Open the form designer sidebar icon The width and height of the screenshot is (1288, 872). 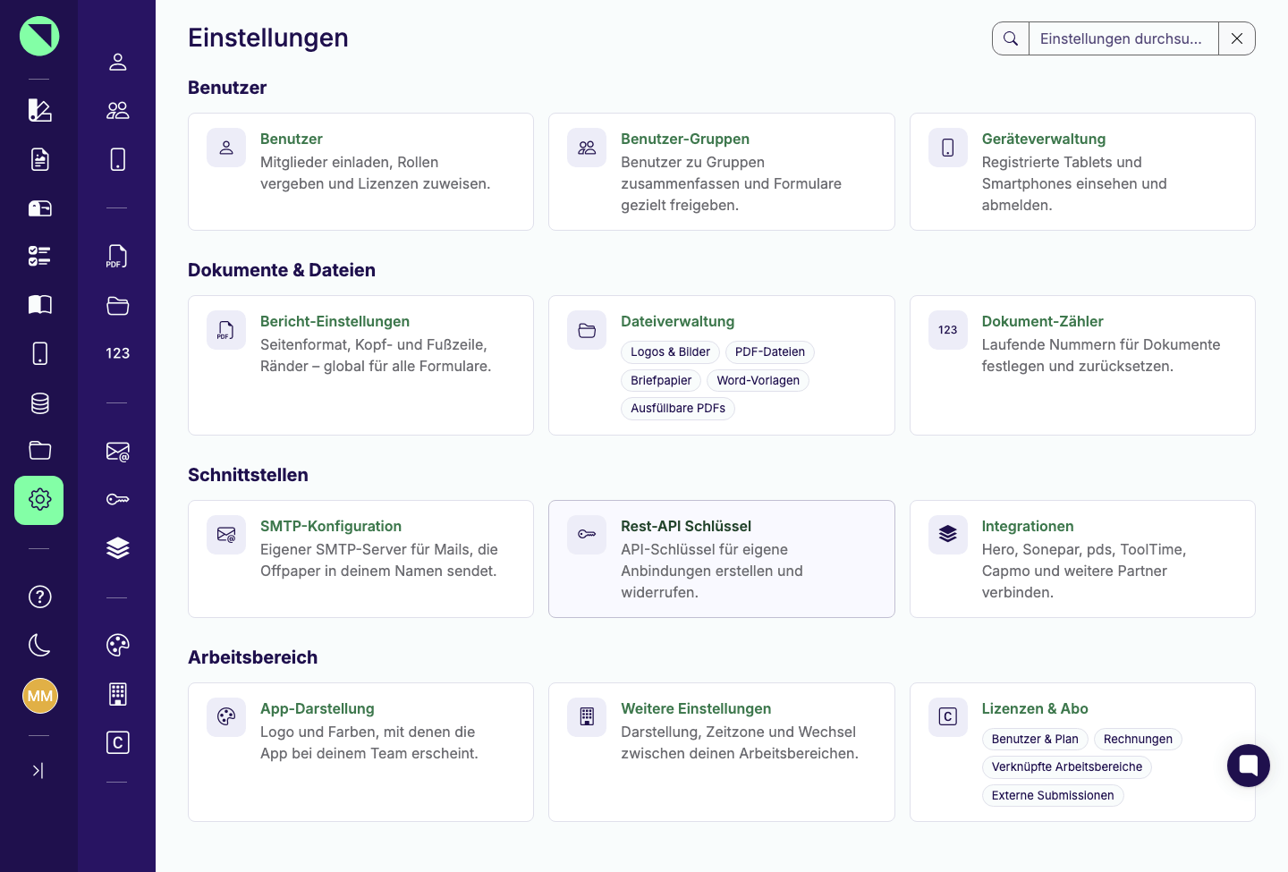39,110
